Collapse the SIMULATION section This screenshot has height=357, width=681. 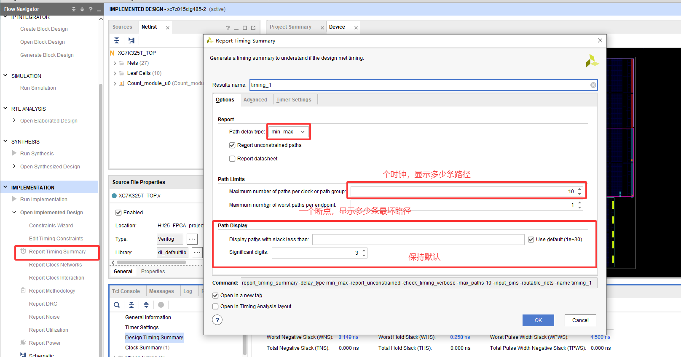coord(5,75)
